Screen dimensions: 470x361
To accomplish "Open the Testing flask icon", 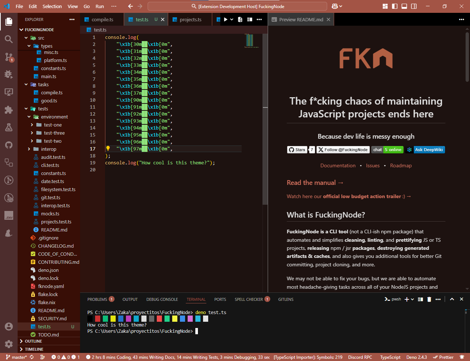I will tap(9, 127).
